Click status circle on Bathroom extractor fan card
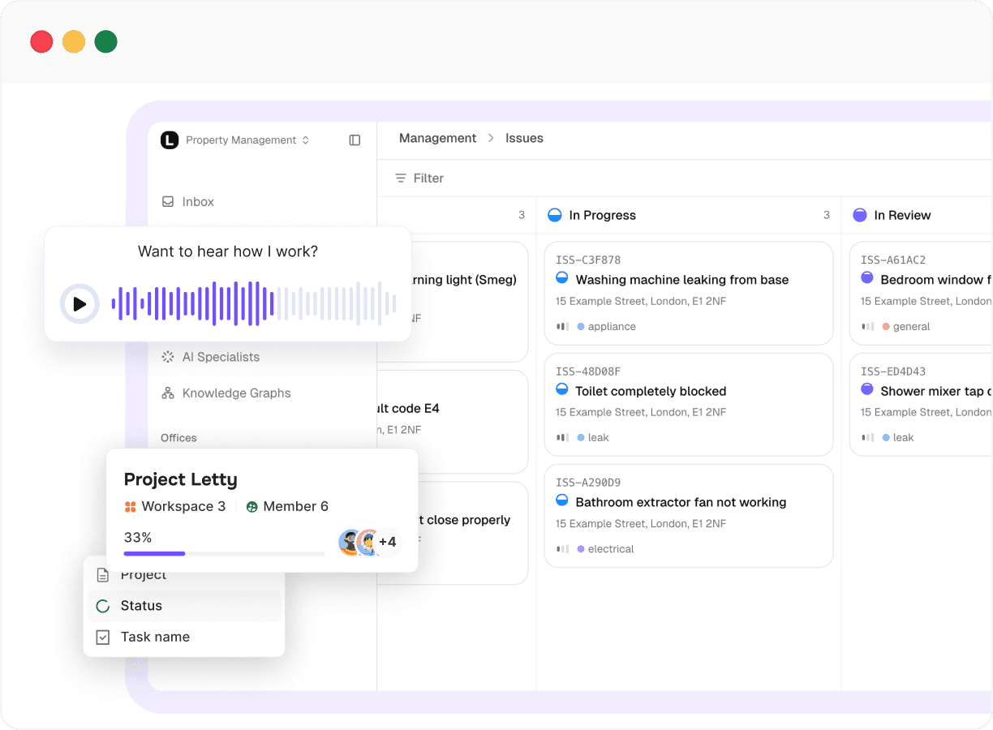Screen dimensions: 993x730 (x=562, y=501)
